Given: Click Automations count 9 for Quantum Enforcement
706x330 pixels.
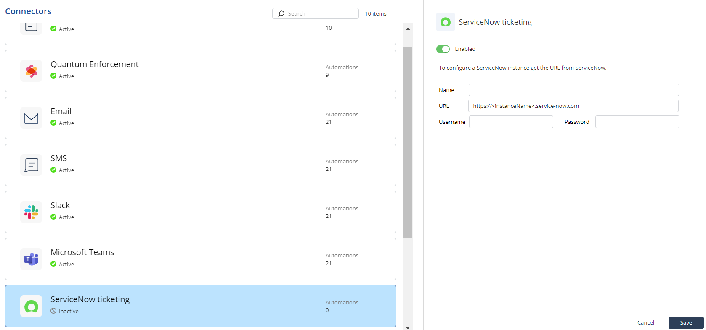Looking at the screenshot, I should (327, 75).
